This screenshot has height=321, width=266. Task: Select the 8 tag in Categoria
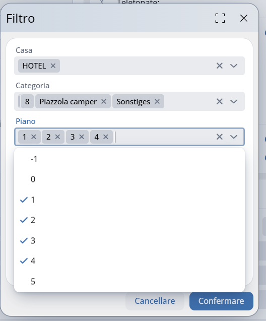tap(27, 101)
